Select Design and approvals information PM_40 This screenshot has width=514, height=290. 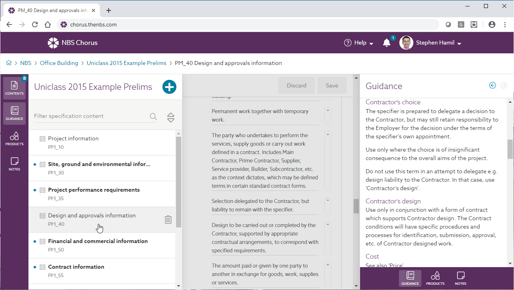tap(102, 219)
